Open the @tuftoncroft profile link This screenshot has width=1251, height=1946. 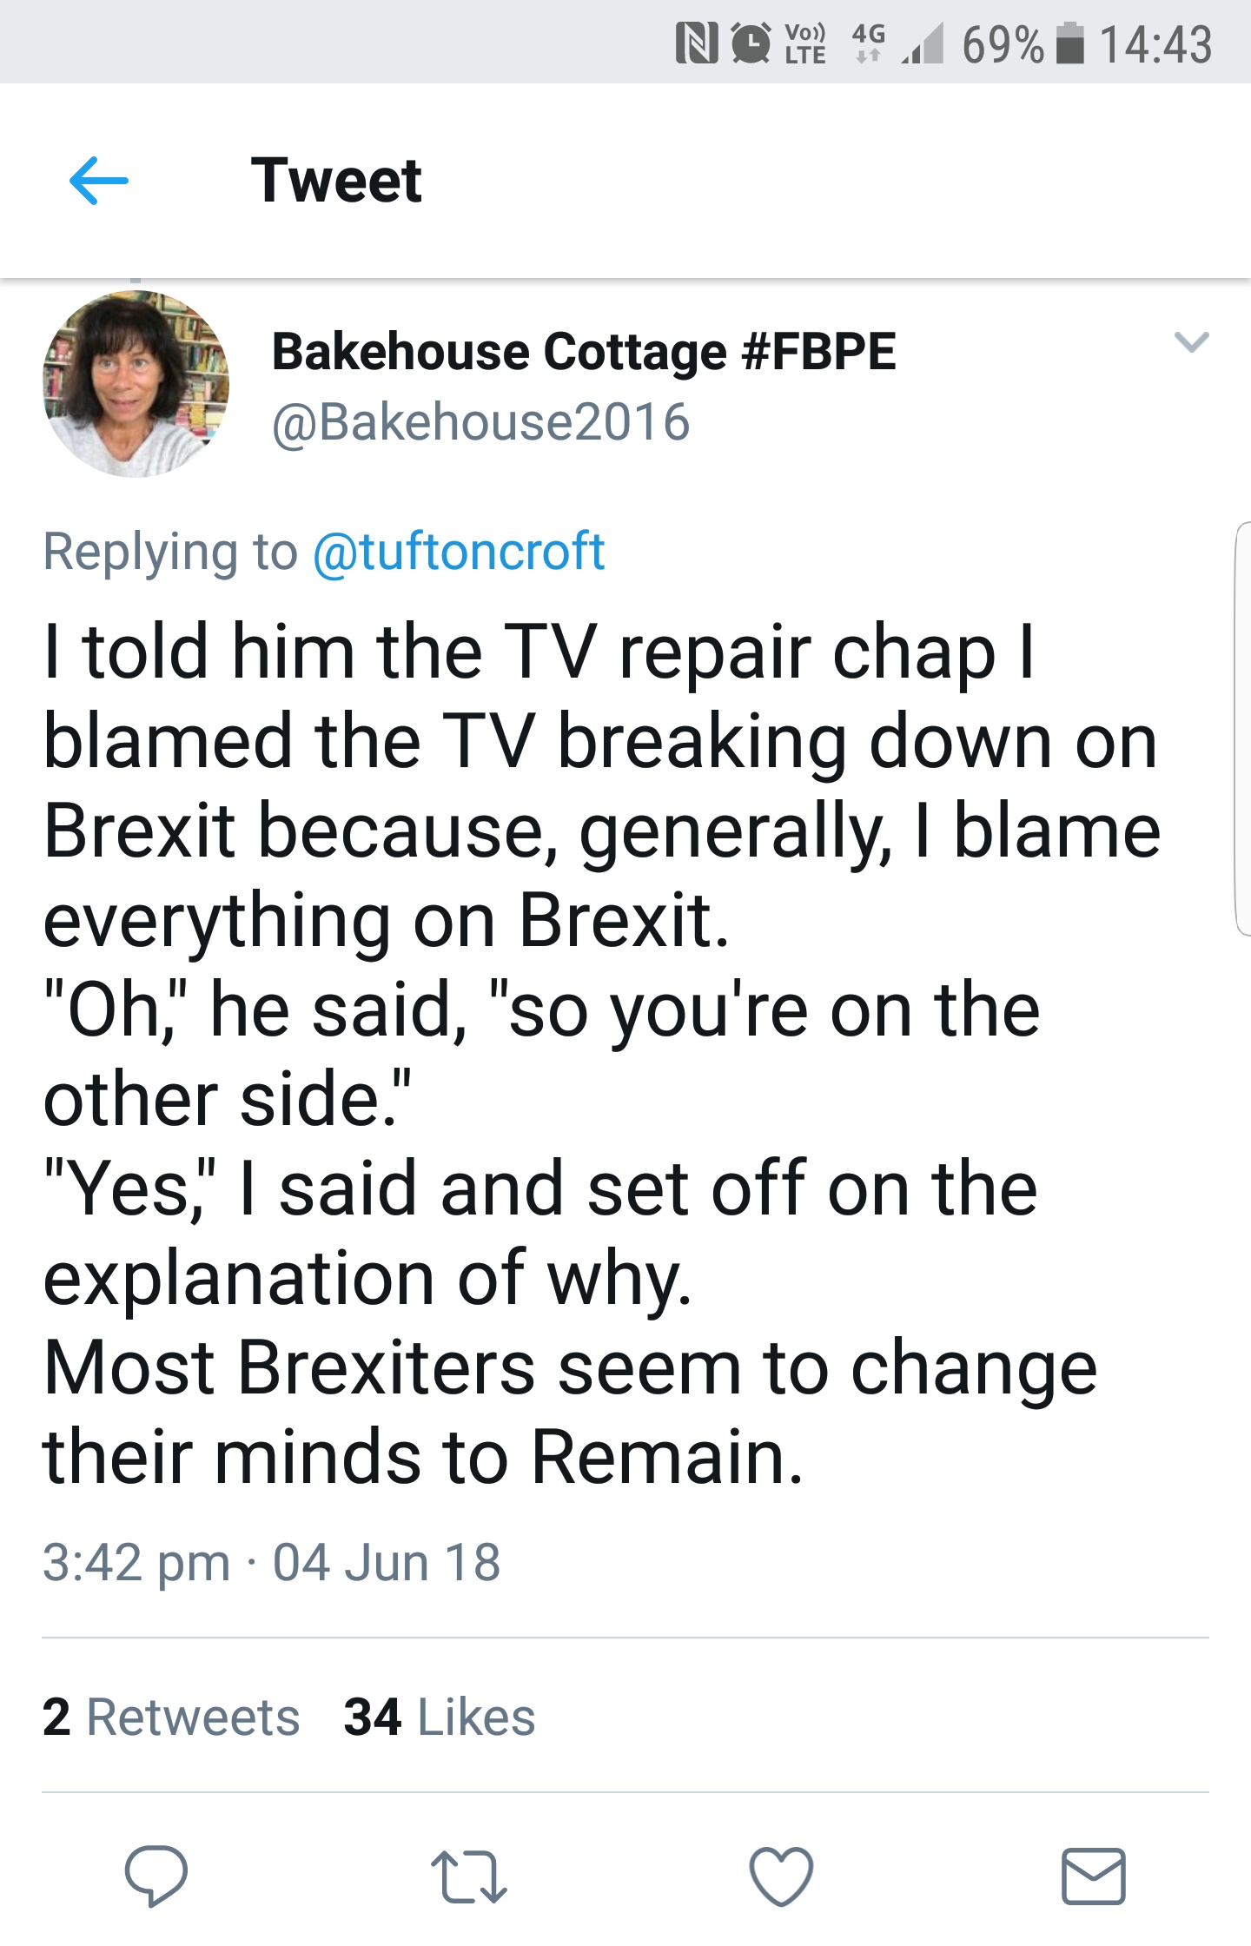[459, 552]
